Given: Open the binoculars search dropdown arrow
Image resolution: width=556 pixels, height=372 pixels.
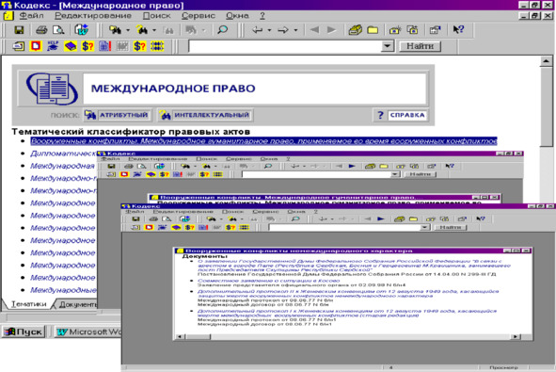Looking at the screenshot, I should (128, 30).
